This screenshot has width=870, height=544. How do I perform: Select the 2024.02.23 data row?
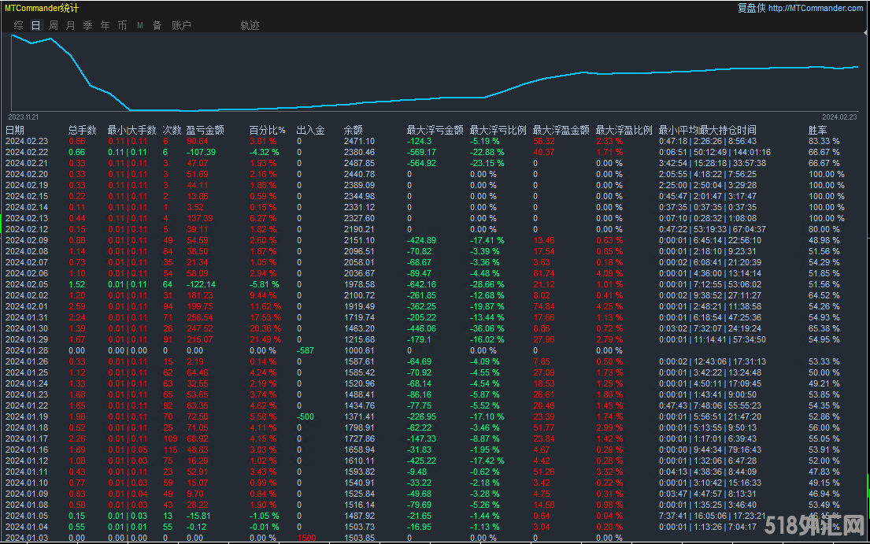pyautogui.click(x=27, y=141)
